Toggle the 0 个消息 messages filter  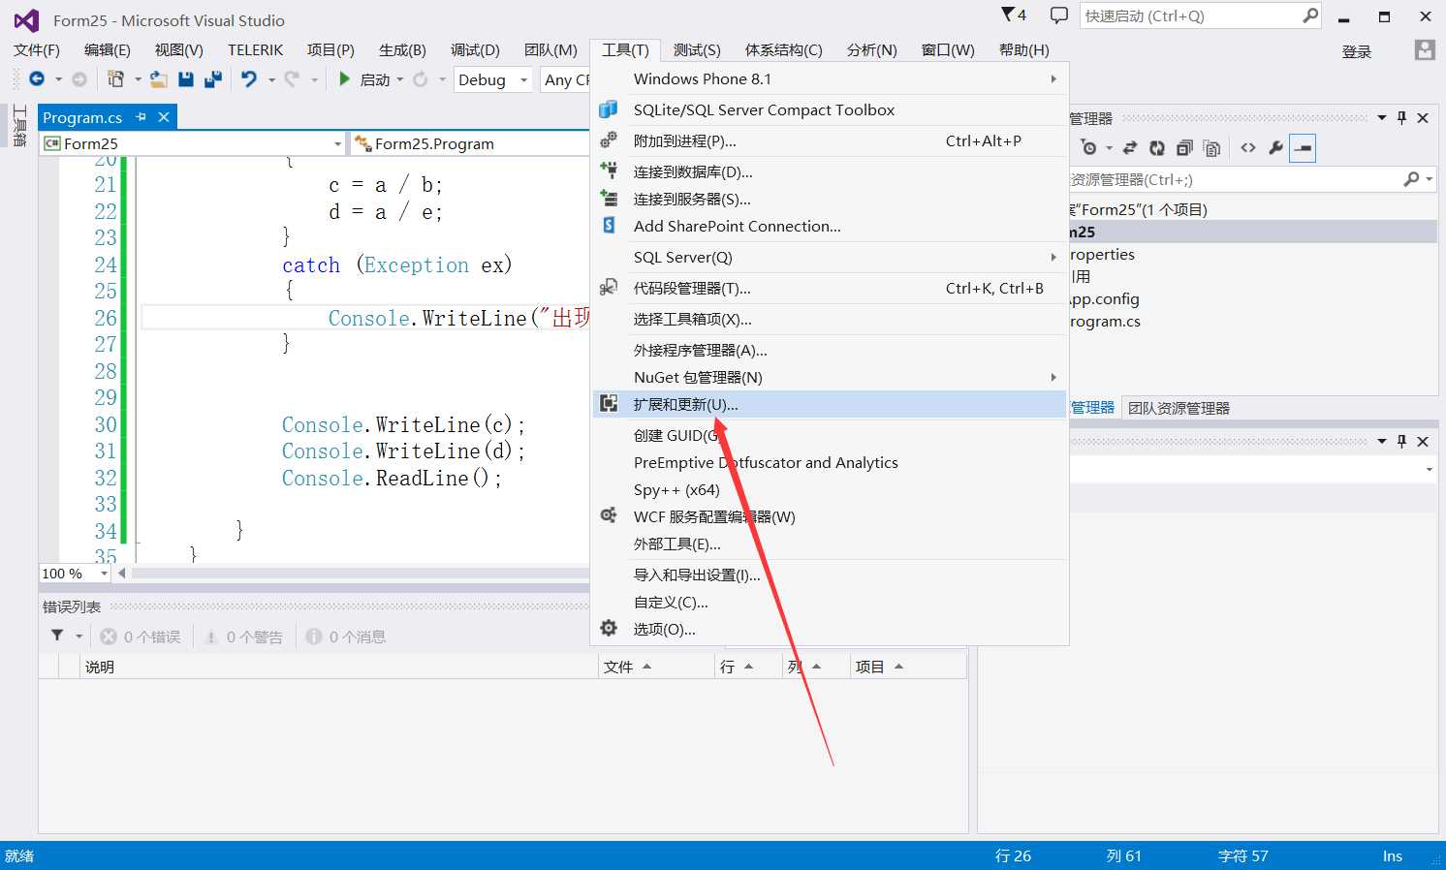point(346,637)
